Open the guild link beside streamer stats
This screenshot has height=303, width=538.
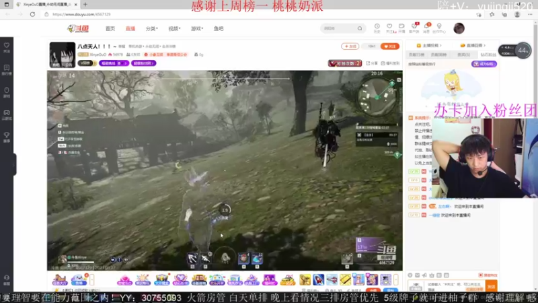(x=166, y=55)
